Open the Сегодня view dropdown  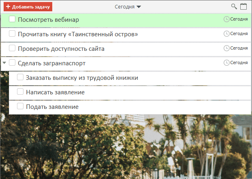pyautogui.click(x=128, y=7)
